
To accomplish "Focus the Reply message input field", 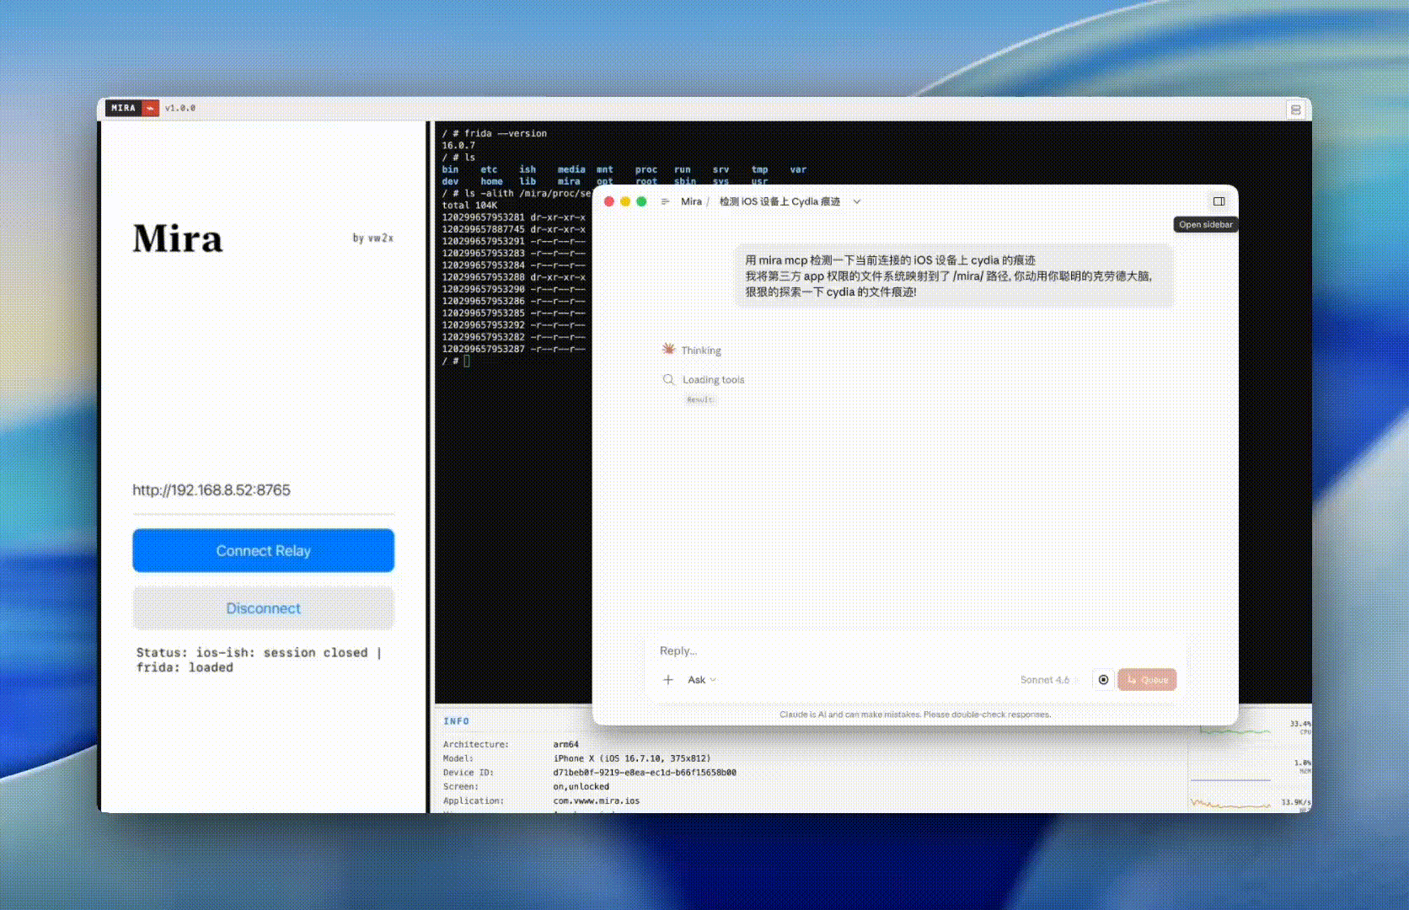I will pos(914,650).
